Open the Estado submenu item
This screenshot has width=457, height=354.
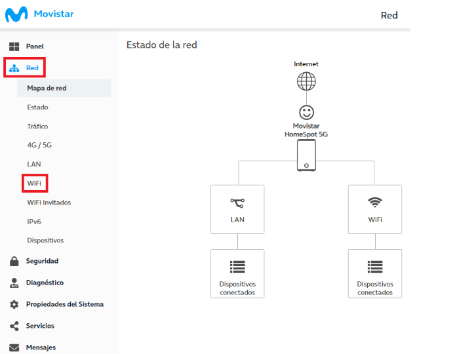pyautogui.click(x=37, y=108)
